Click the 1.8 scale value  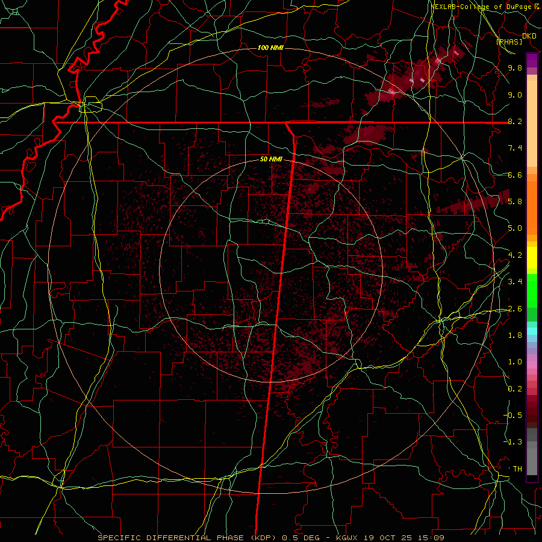[x=515, y=335]
